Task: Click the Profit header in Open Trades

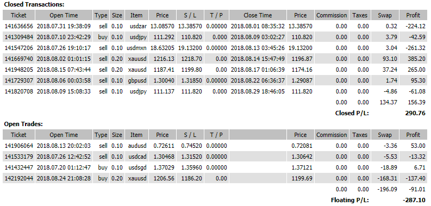Action: [413, 135]
